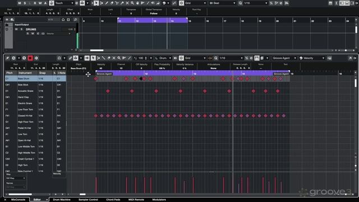Image resolution: width=359 pixels, height=202 pixels.
Task: Click Add Track plus button
Action: click(x=7, y=20)
